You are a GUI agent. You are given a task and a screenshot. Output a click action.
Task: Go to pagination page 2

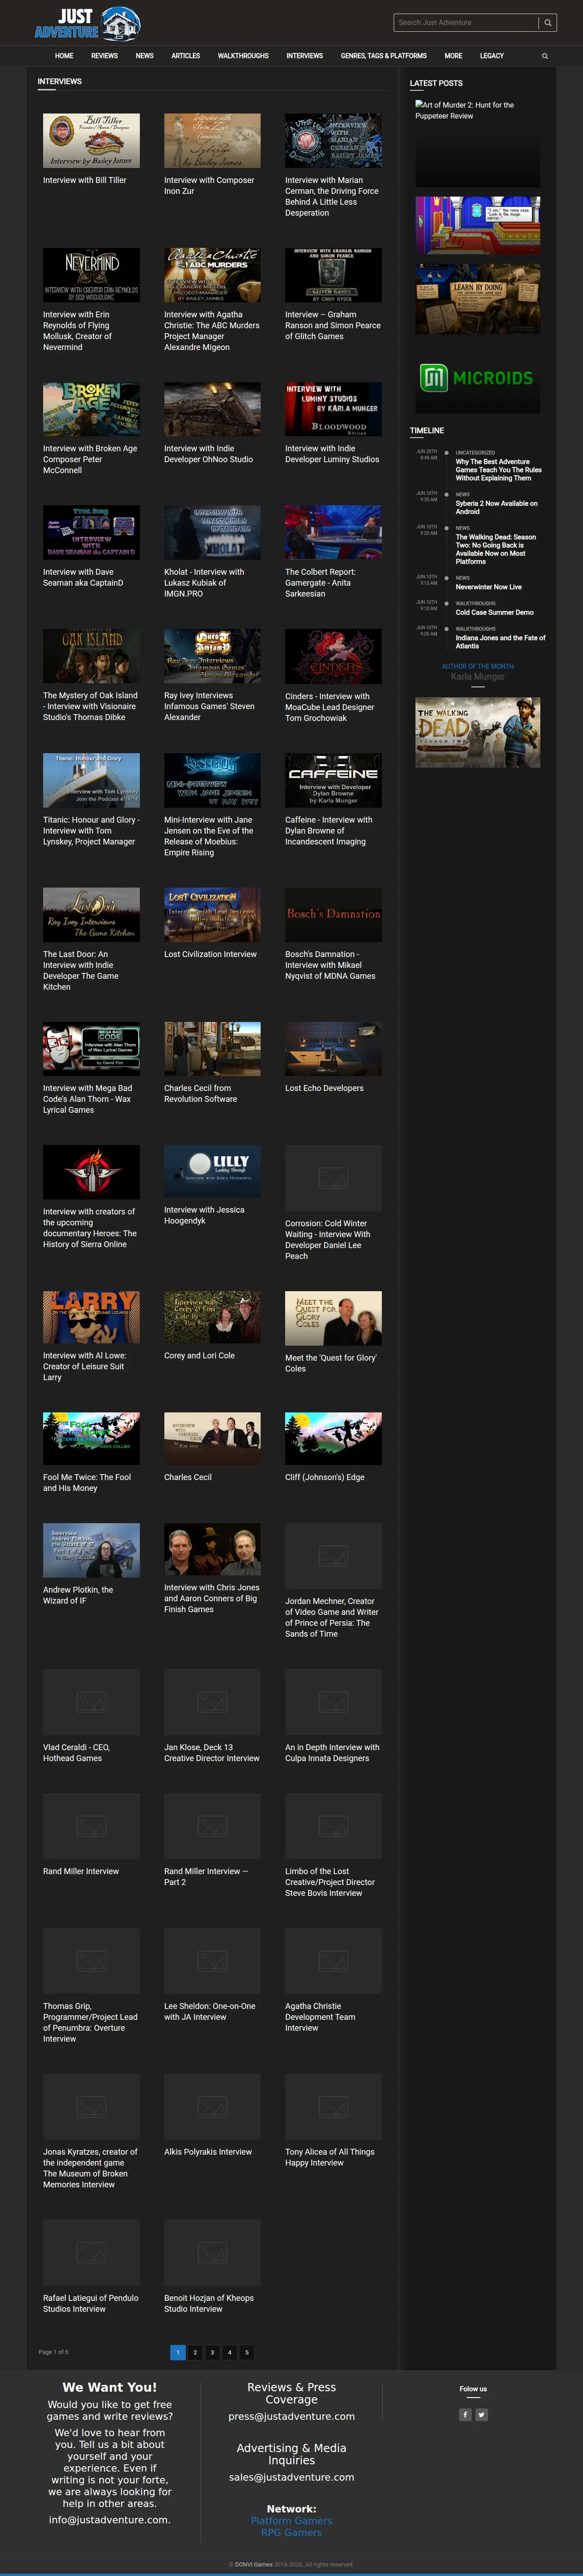tap(195, 2352)
